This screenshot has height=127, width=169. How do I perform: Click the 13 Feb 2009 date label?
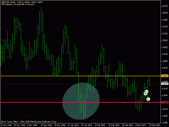[114, 125]
